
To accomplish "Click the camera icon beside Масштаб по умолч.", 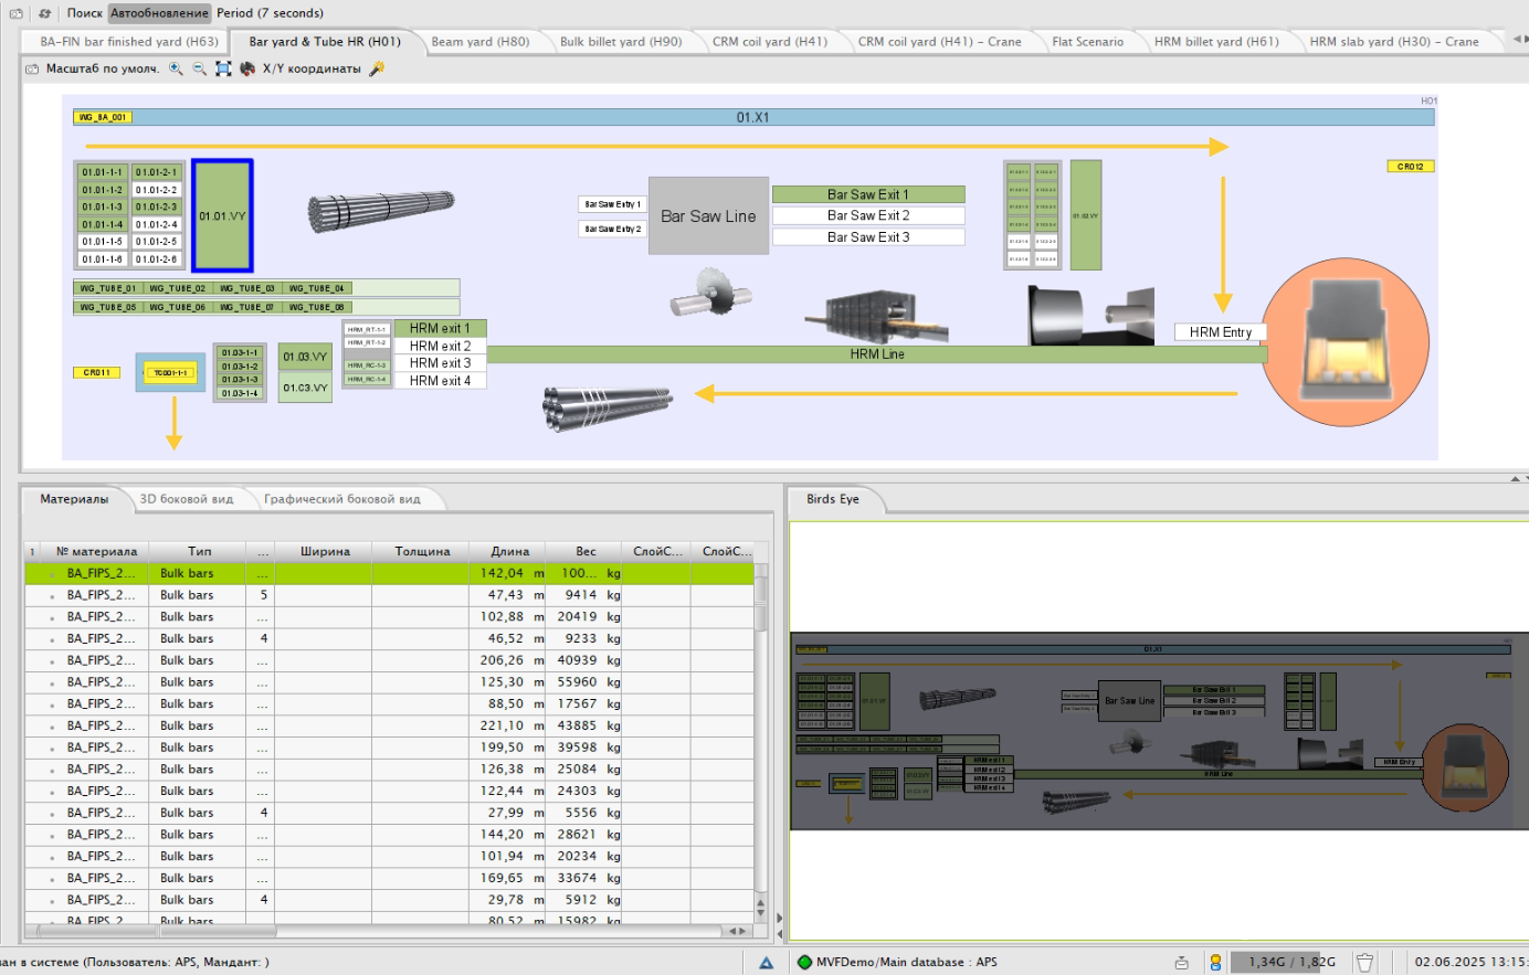I will [x=32, y=69].
